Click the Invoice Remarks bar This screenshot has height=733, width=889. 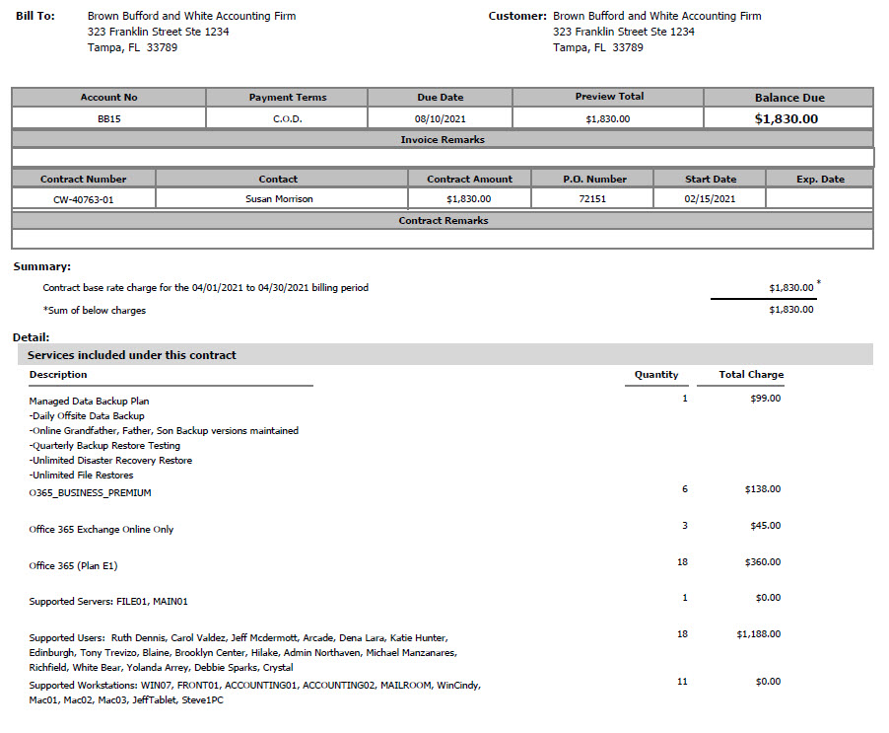tap(443, 139)
